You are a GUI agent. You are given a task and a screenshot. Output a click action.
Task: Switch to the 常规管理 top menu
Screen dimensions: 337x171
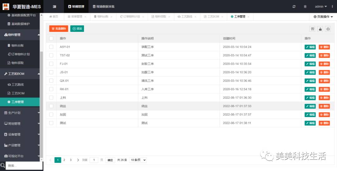click(76, 7)
